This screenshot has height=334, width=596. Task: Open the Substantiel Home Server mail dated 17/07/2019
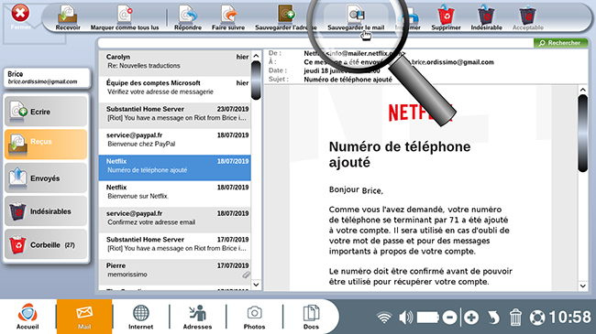(174, 246)
